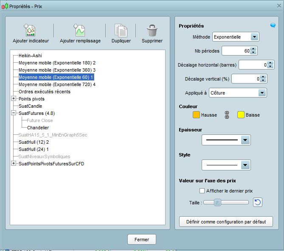Select SuatHA15_5_1_MinEnGraph5Sec item
The width and height of the screenshot is (284, 251).
click(x=53, y=135)
